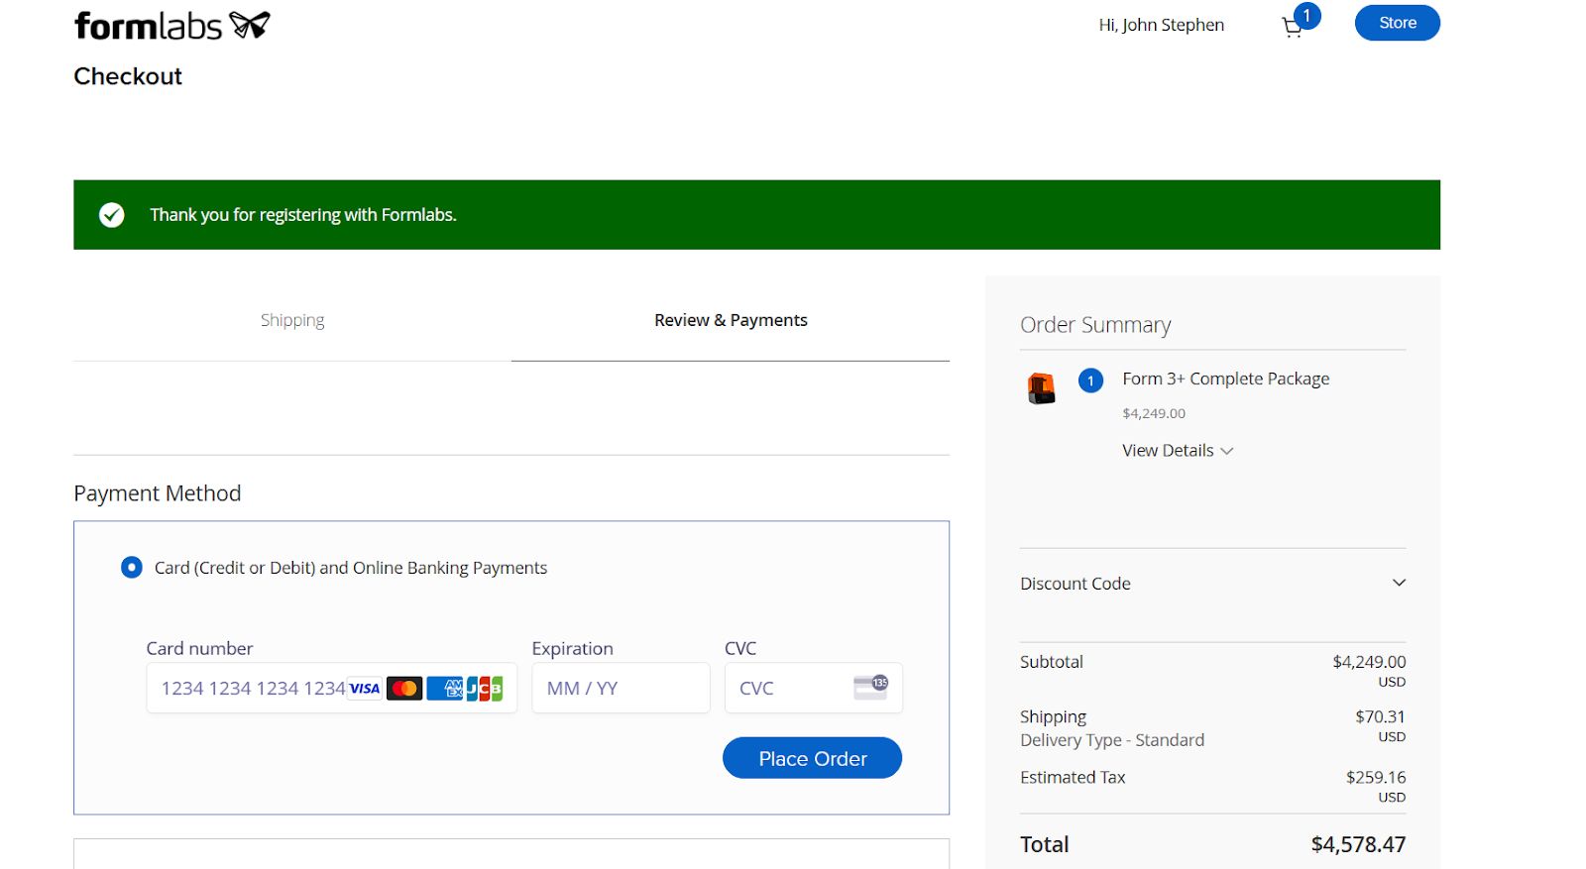Click the Payment Method heading
The image size is (1586, 869).
point(158,493)
